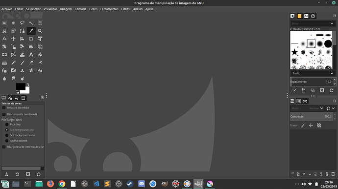
Task: Open the layer Modo Normal dropdown
Action: click(307, 108)
